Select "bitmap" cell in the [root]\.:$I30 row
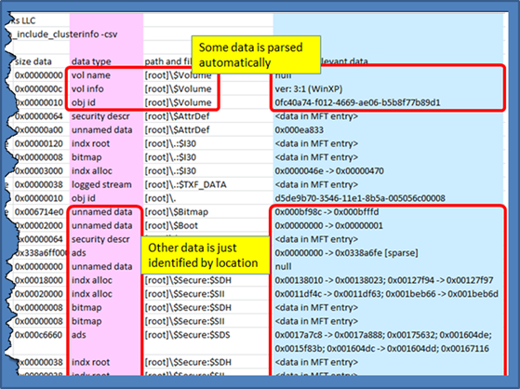The image size is (520, 389). pos(87,157)
